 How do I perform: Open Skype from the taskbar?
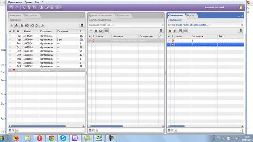coord(63,138)
